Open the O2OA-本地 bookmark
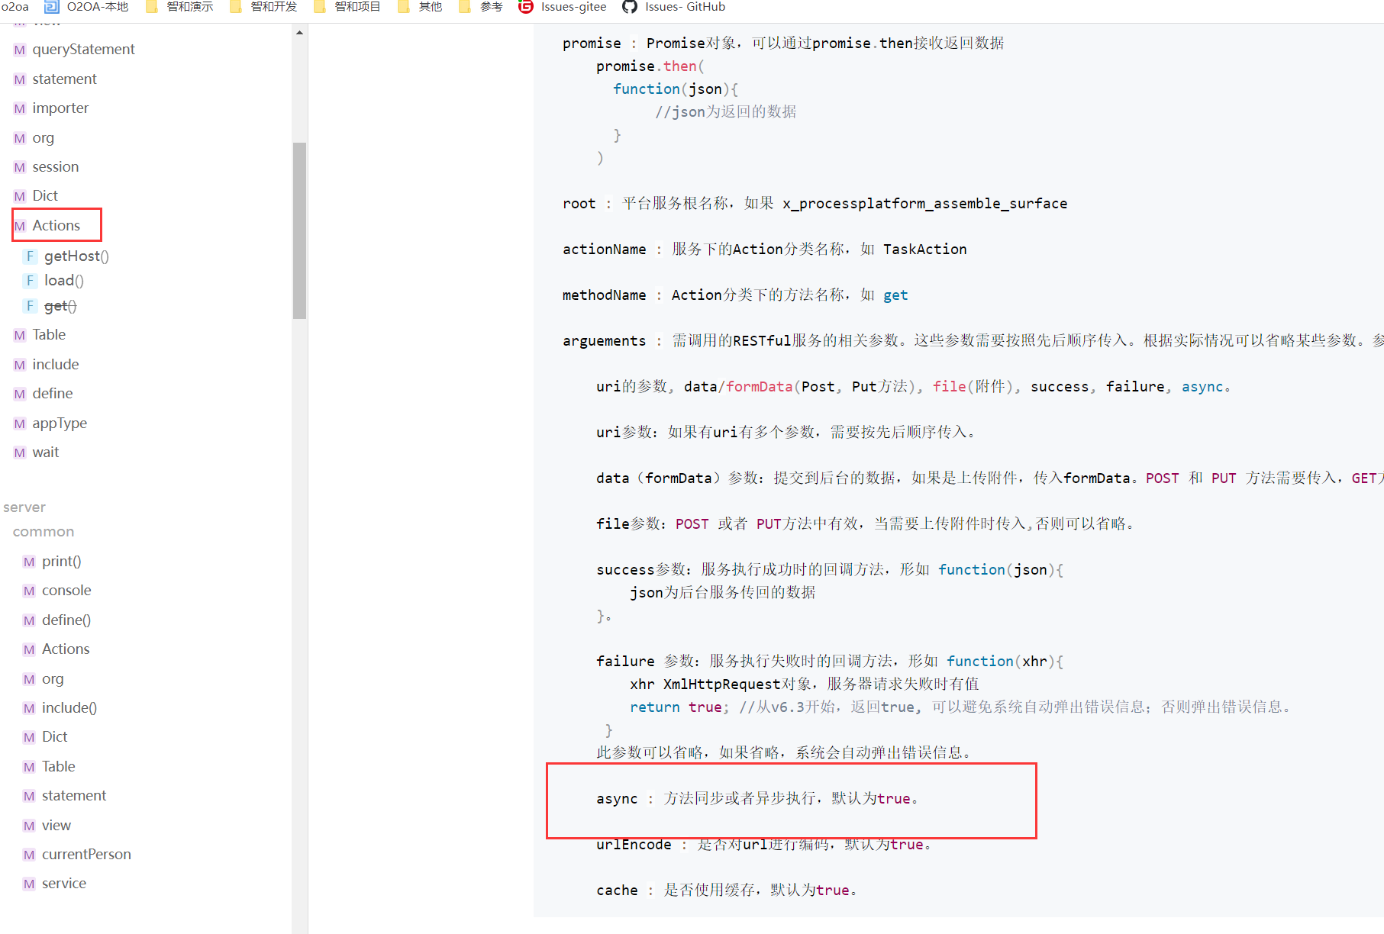The width and height of the screenshot is (1384, 934). [x=86, y=7]
